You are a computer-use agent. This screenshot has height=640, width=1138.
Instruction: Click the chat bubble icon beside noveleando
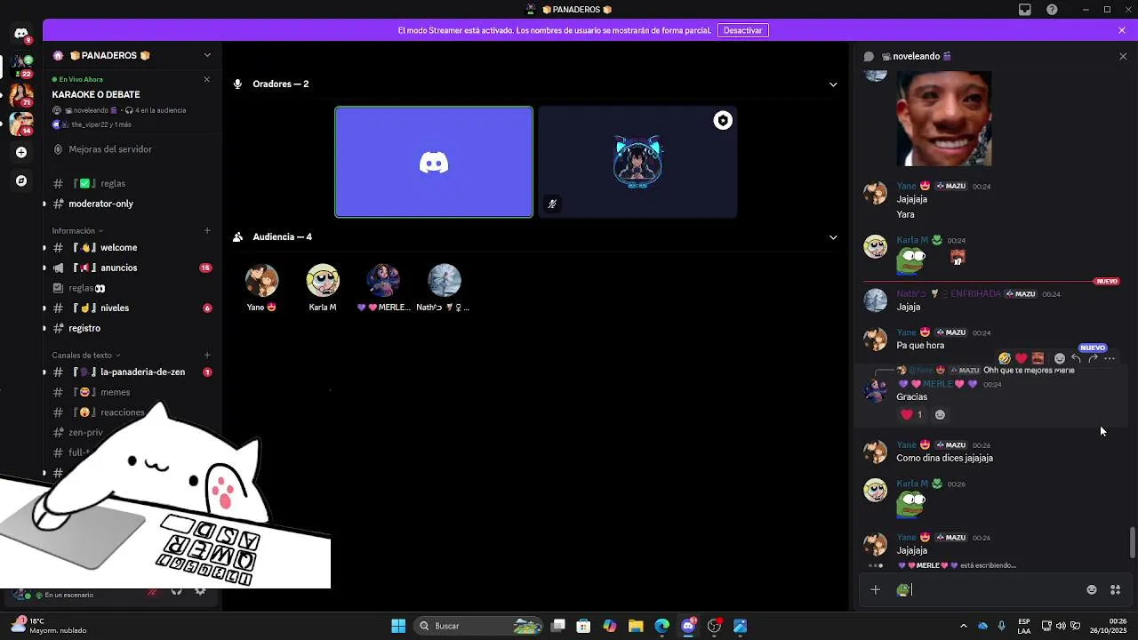(869, 56)
